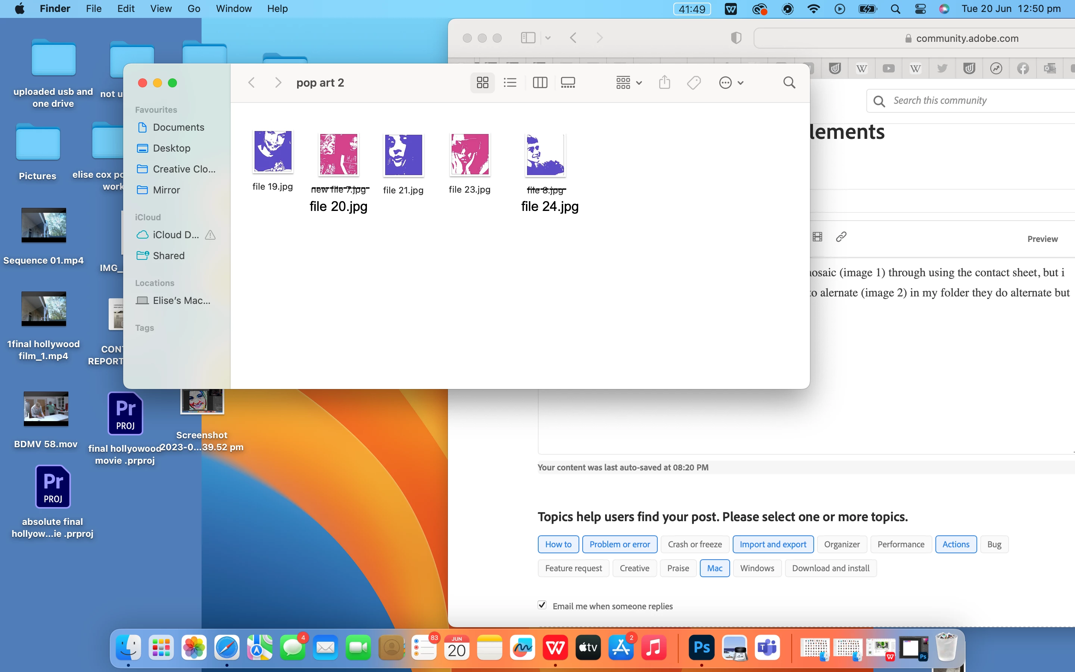Expand Safari sidebar options chevron

(x=548, y=38)
